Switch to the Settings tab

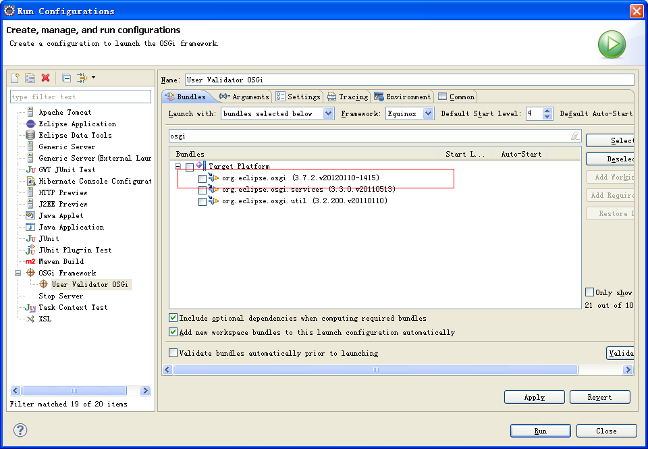point(298,97)
